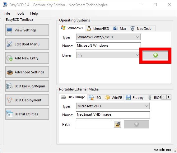Open the Advanced Settings section
This screenshot has width=177, height=153.
pos(27,72)
